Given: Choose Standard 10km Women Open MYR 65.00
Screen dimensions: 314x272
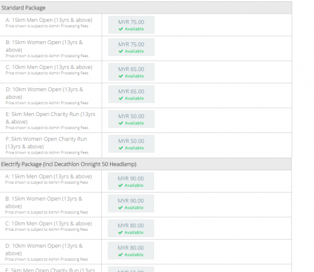Looking at the screenshot, I should pyautogui.click(x=131, y=94).
